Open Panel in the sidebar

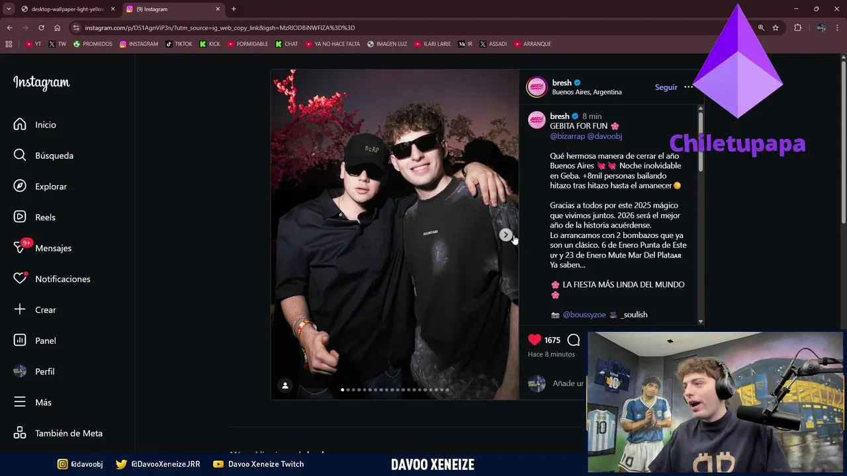[34, 340]
